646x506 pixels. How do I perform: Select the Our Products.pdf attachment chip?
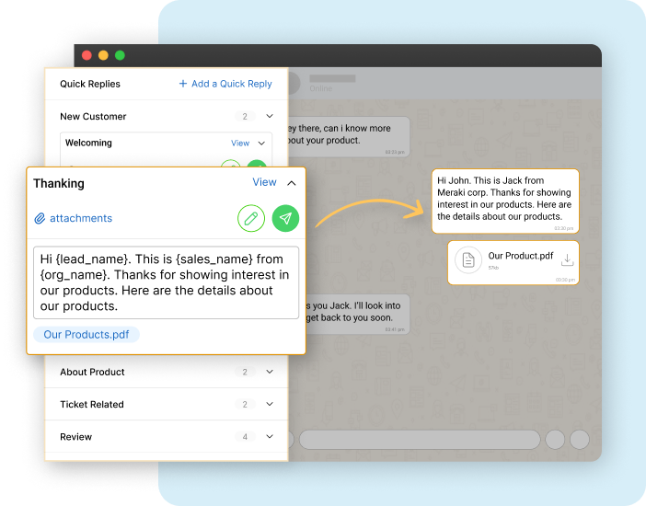click(87, 335)
